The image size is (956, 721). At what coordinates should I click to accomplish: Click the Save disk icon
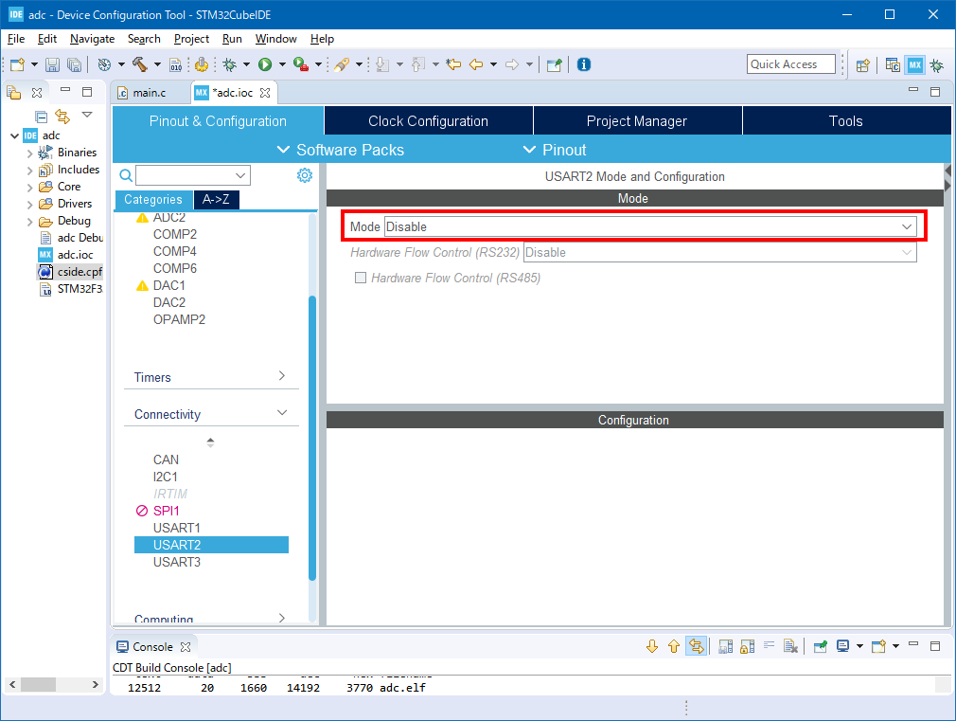click(x=52, y=64)
